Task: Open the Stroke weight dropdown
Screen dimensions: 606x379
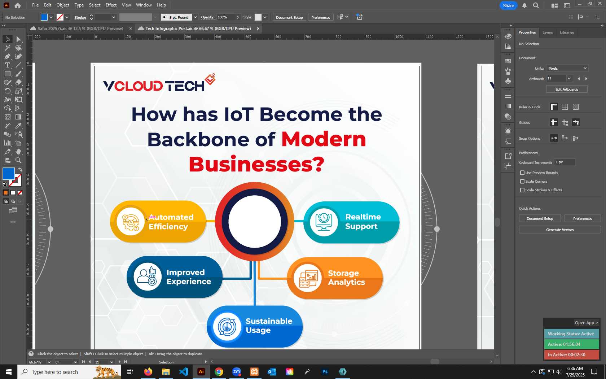Action: pos(114,17)
